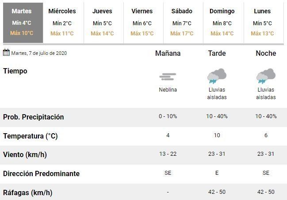Click the calendar icon beside the date
Screen dimensions: 287x200
point(6,53)
